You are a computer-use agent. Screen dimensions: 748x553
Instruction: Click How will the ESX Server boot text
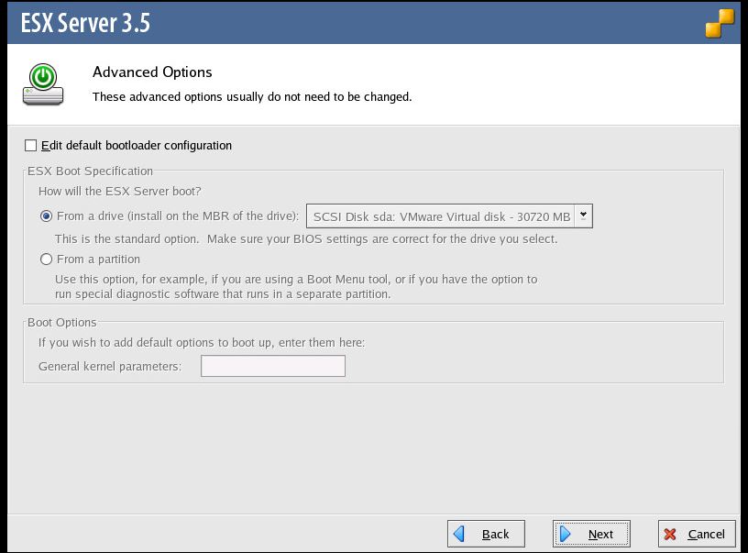coord(119,192)
